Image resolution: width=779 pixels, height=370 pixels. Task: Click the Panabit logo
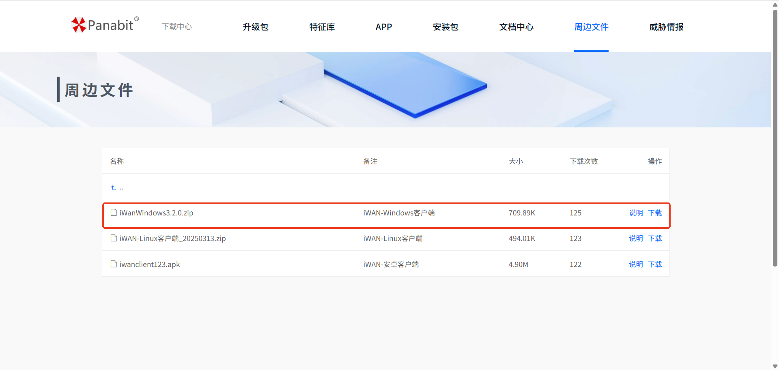[x=105, y=25]
